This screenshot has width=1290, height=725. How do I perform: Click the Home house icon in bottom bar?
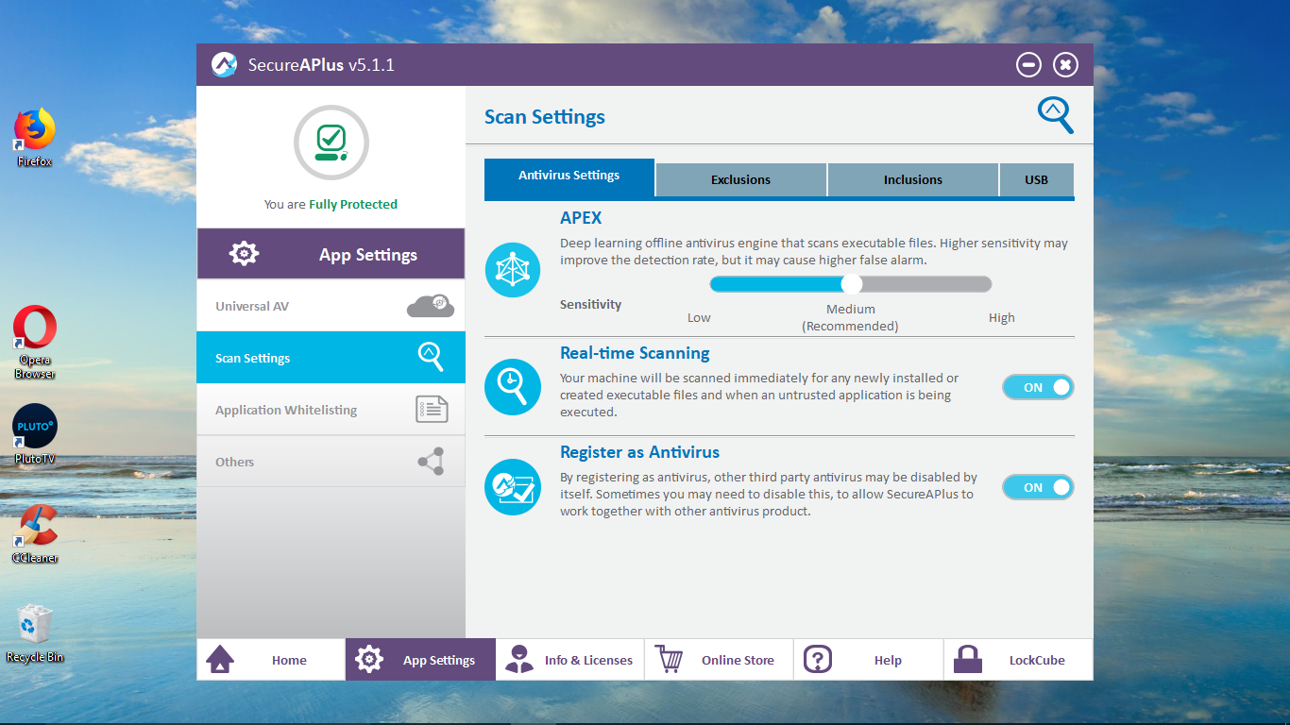[220, 659]
